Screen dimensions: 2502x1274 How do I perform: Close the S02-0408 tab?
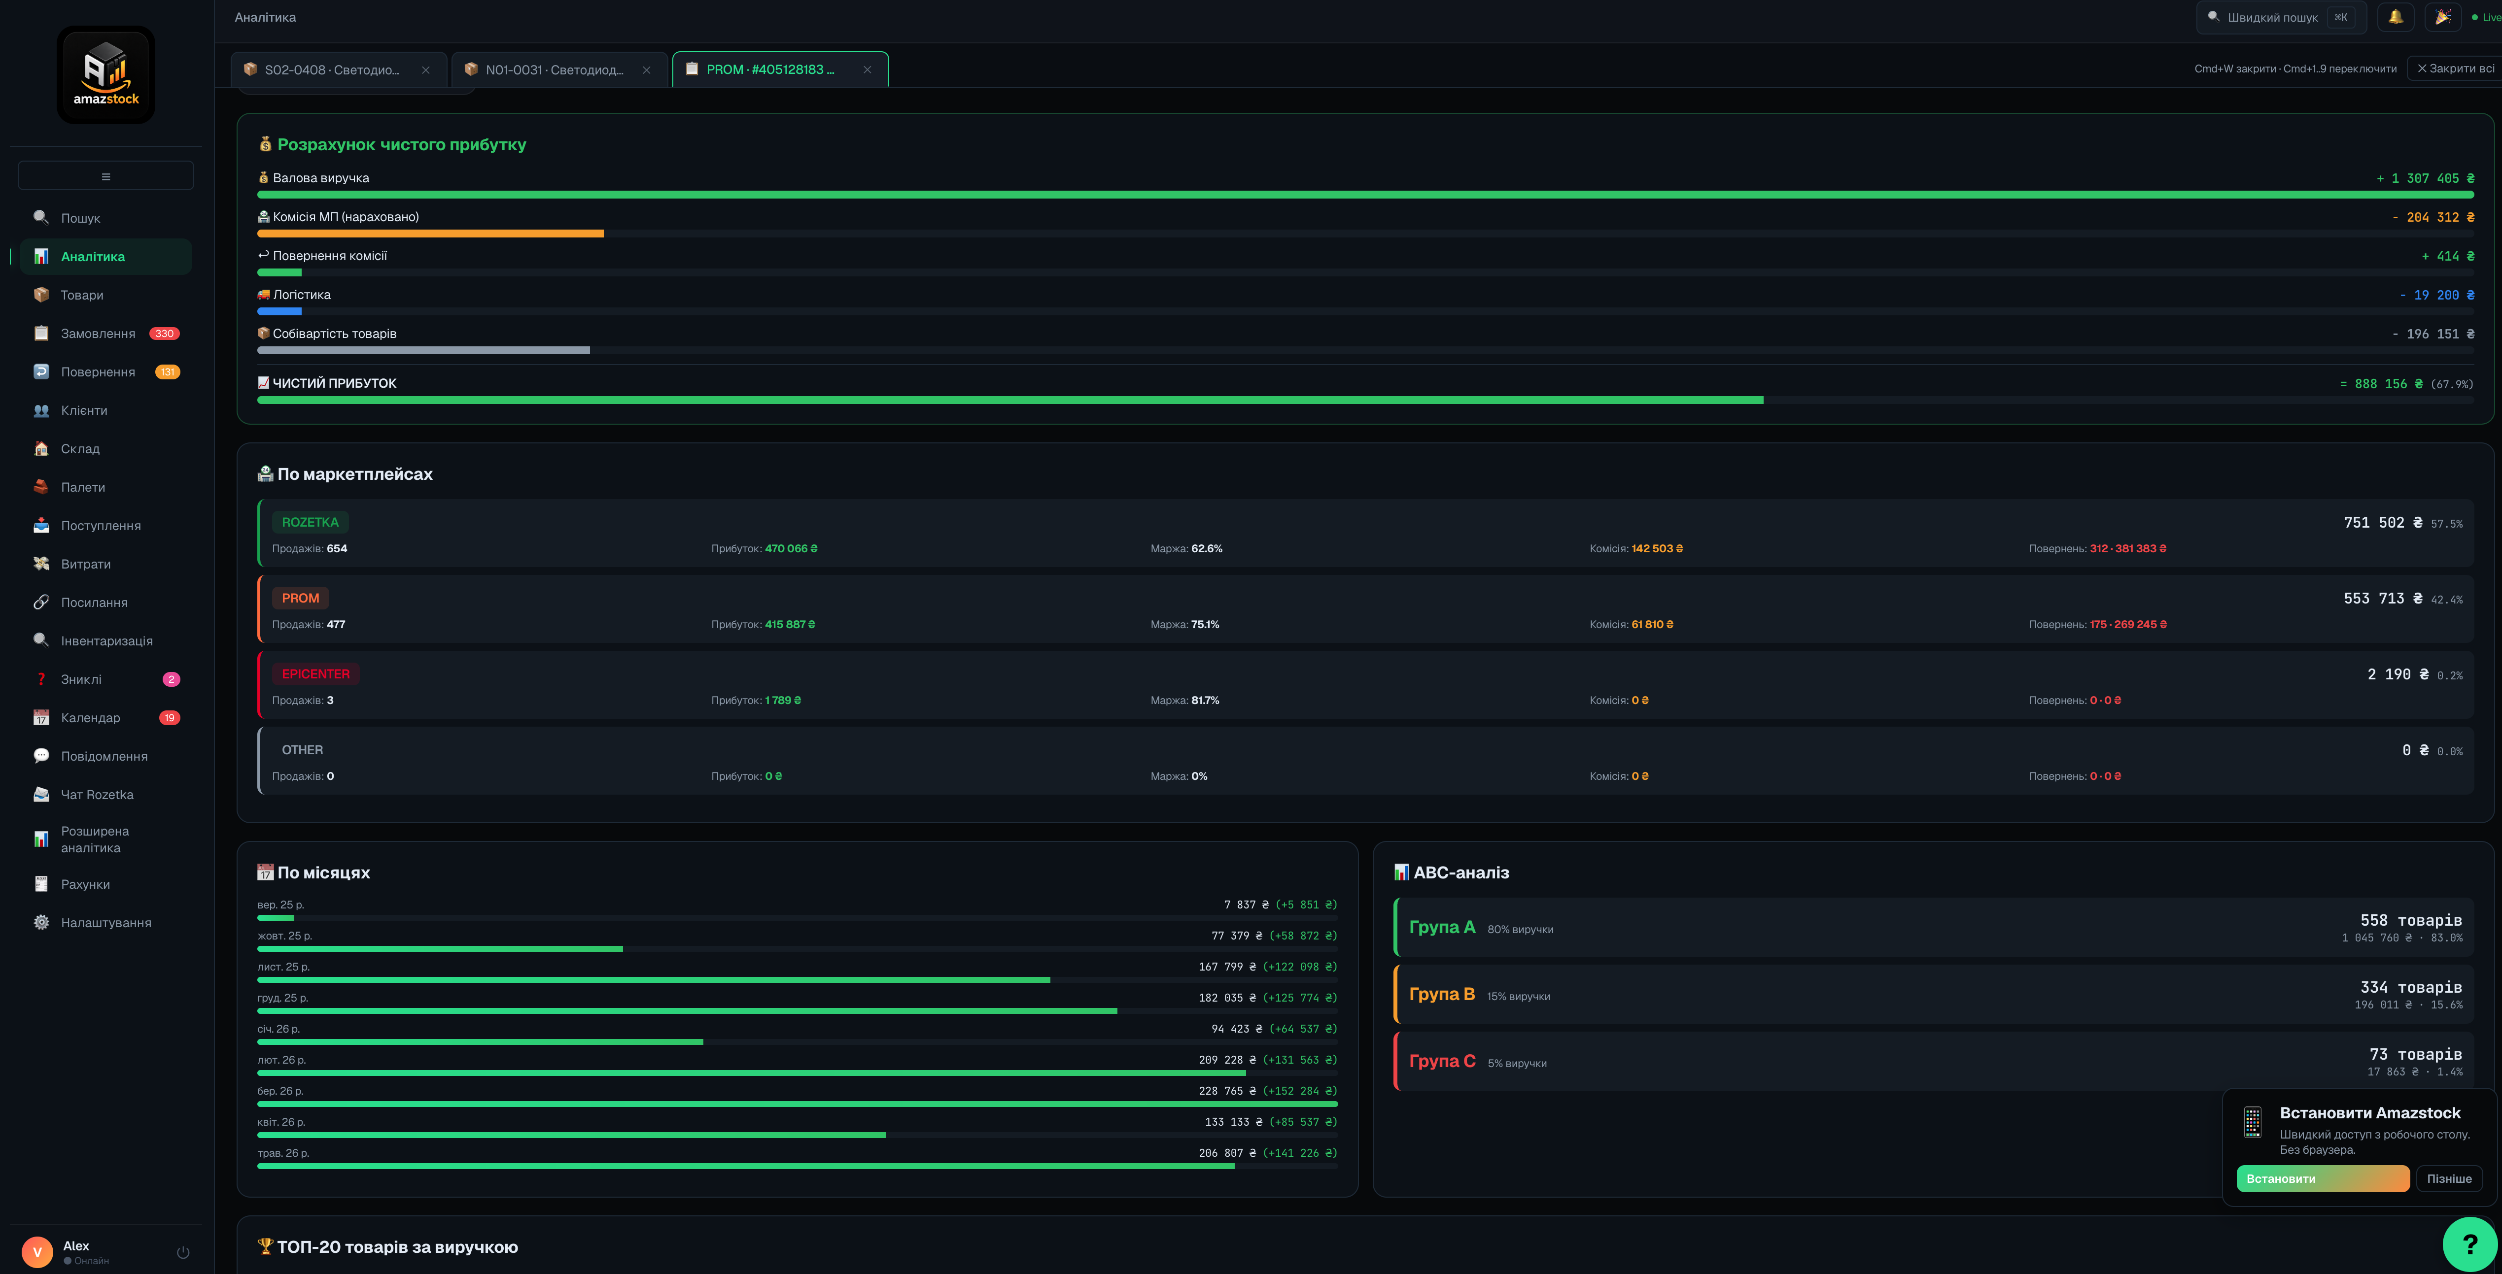pyautogui.click(x=425, y=70)
